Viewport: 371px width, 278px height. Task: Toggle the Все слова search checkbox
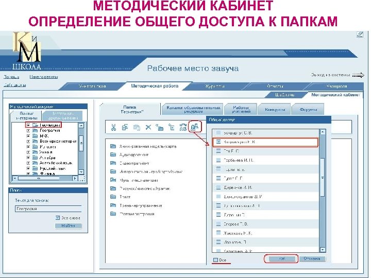click(x=58, y=218)
